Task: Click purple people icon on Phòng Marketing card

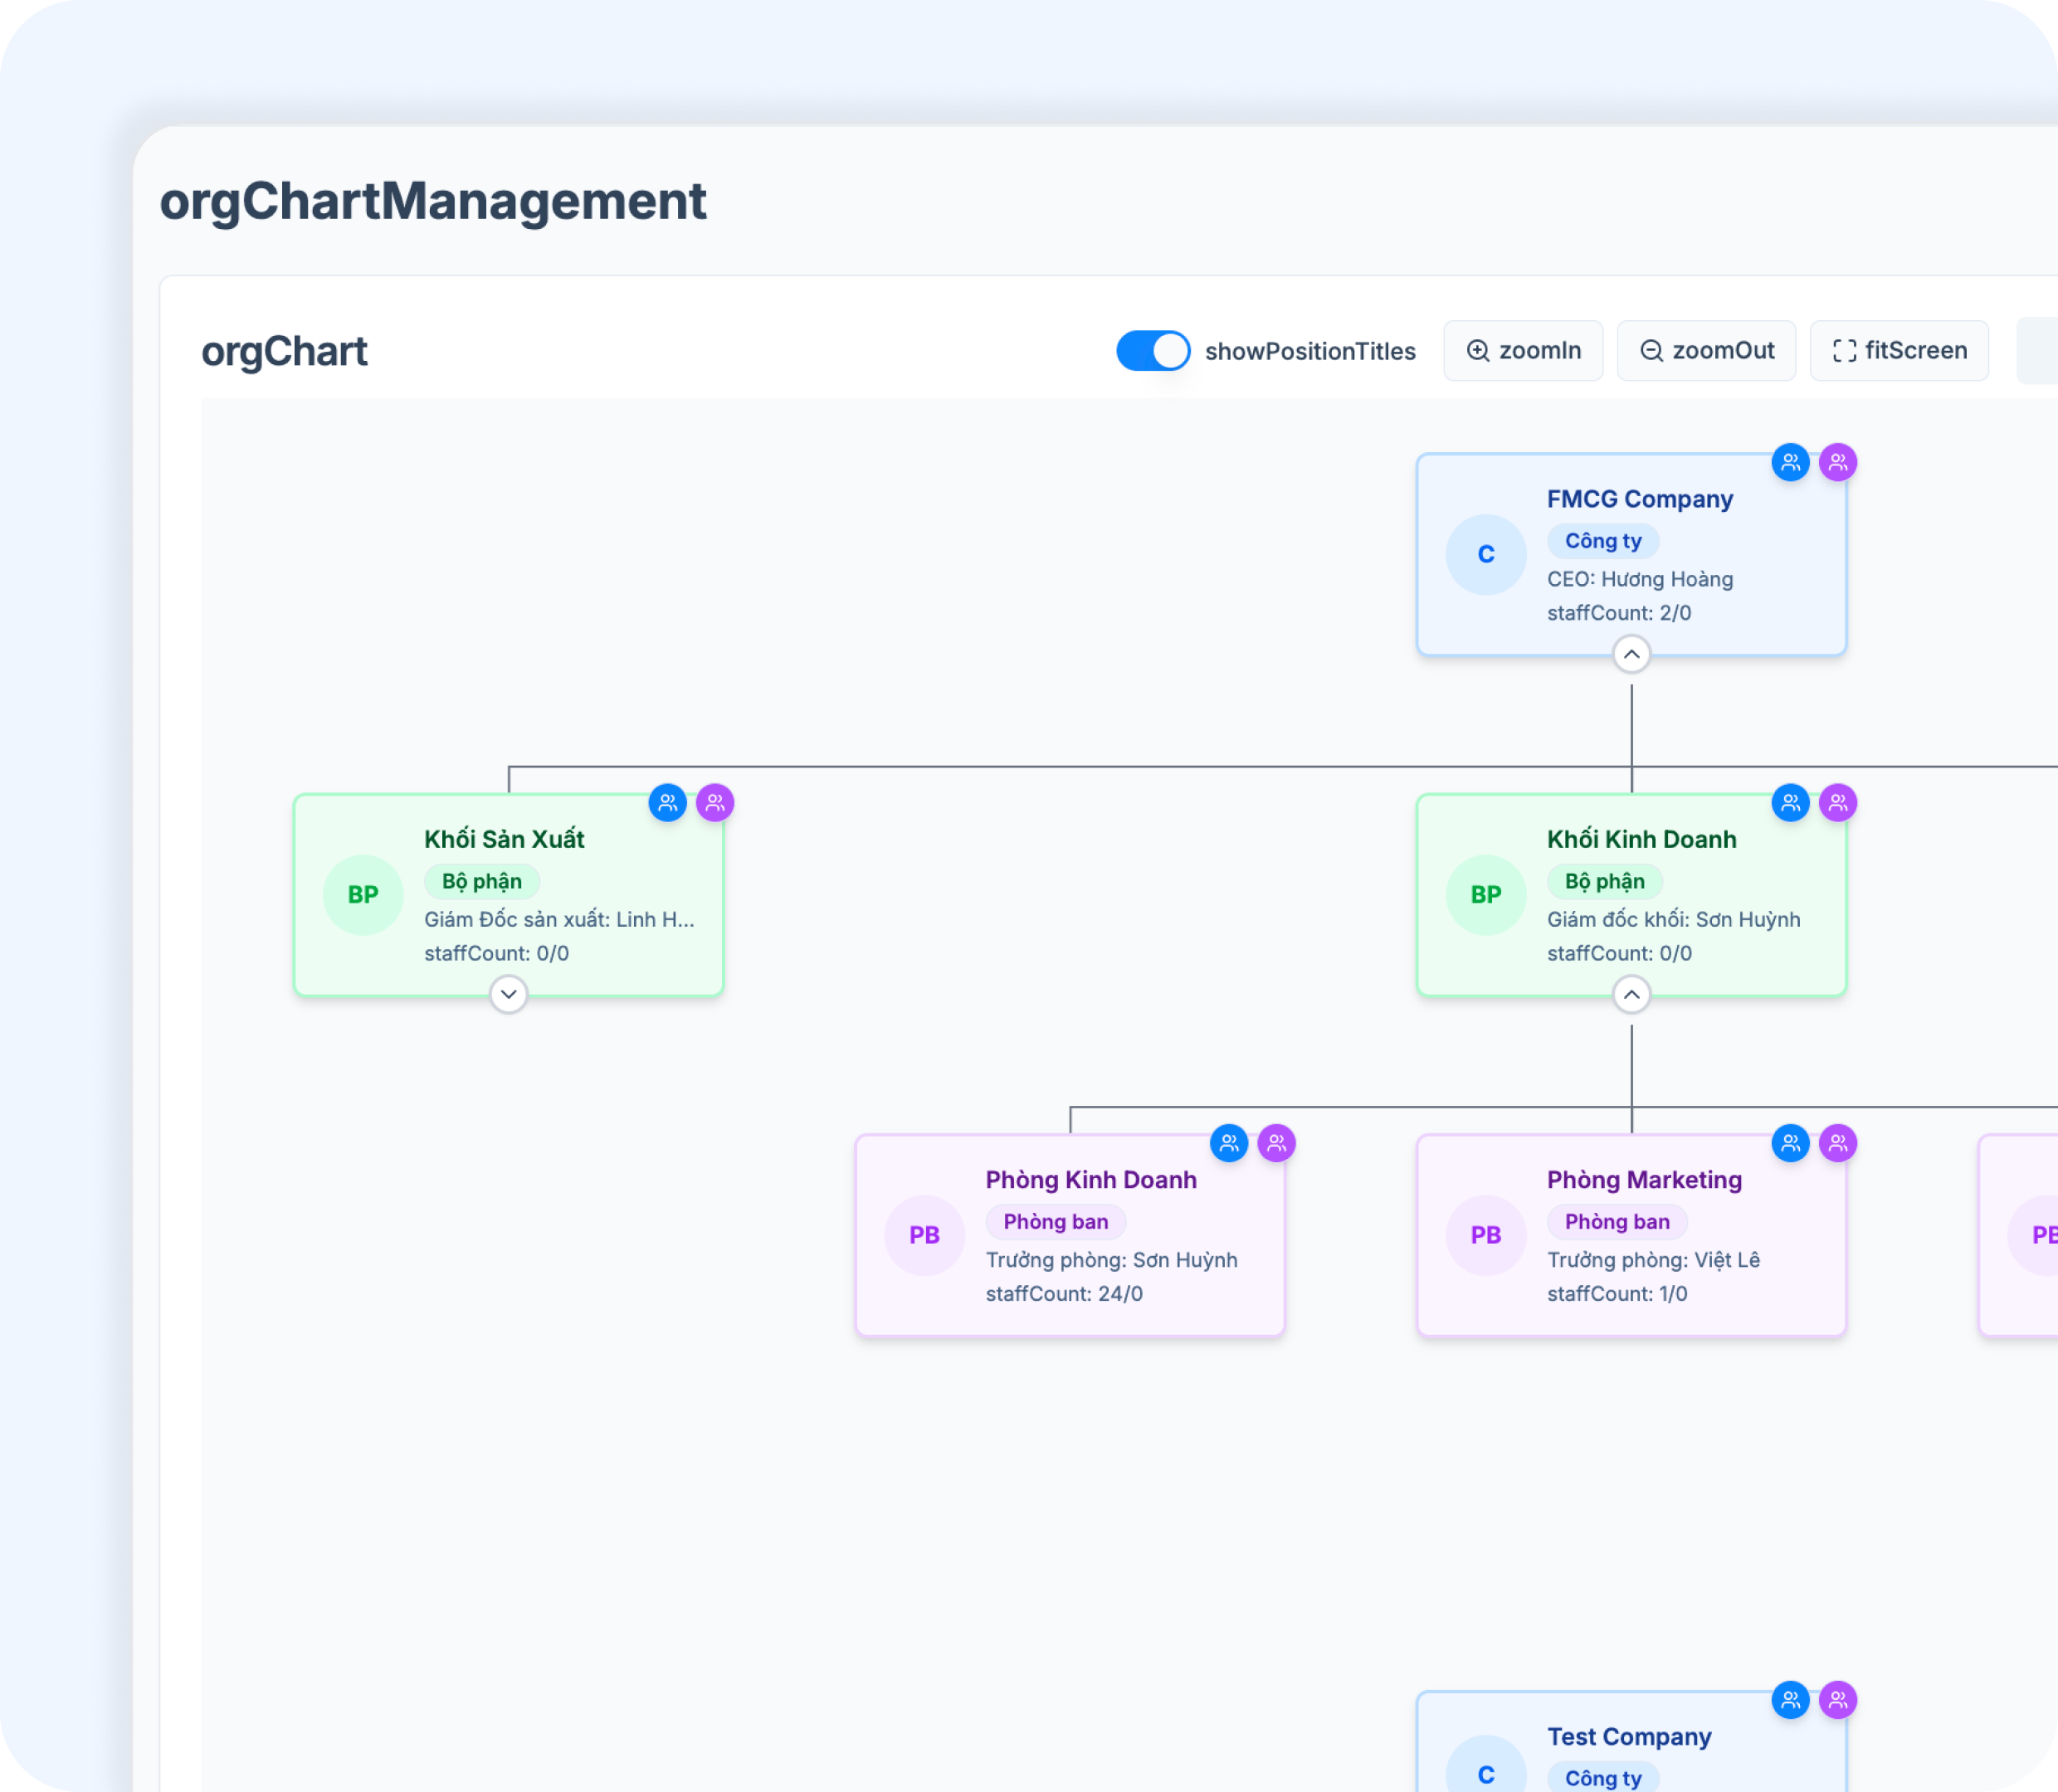Action: (x=1837, y=1142)
